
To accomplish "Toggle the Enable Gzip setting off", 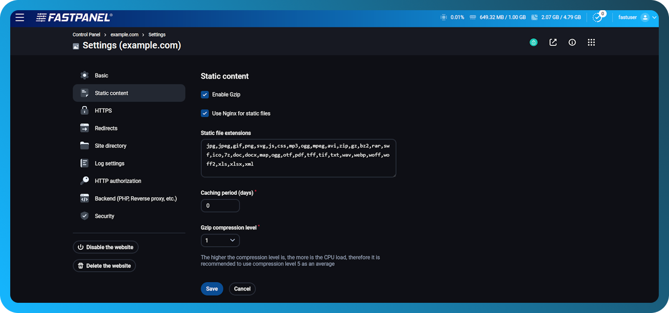I will pos(204,94).
